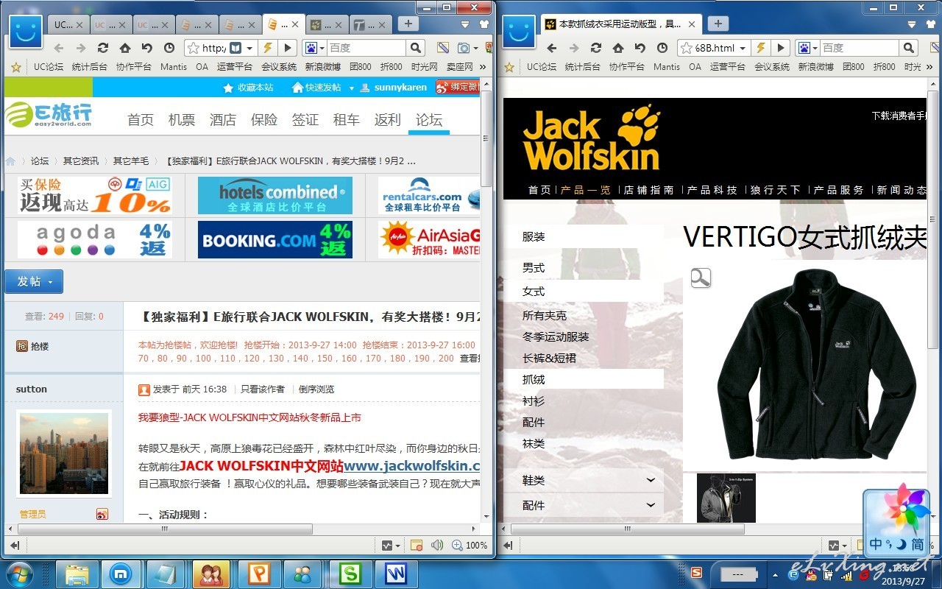Viewport: 942px width, 589px height.
Task: Click sutton's city avatar picture
Action: point(64,453)
